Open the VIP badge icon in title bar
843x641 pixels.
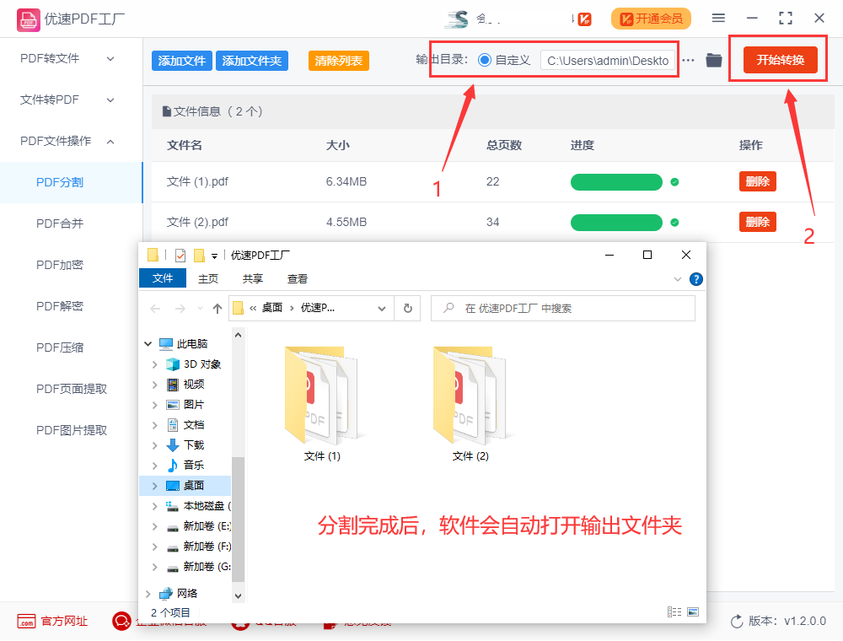pos(584,19)
